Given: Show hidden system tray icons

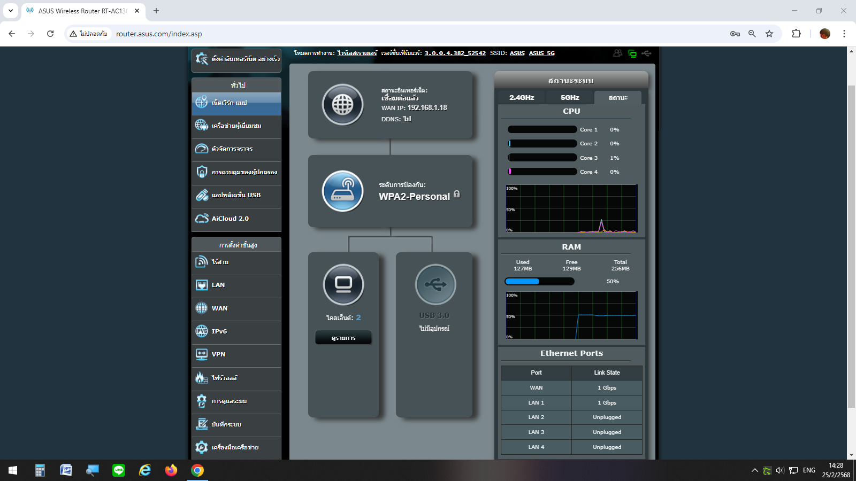Looking at the screenshot, I should 754,470.
